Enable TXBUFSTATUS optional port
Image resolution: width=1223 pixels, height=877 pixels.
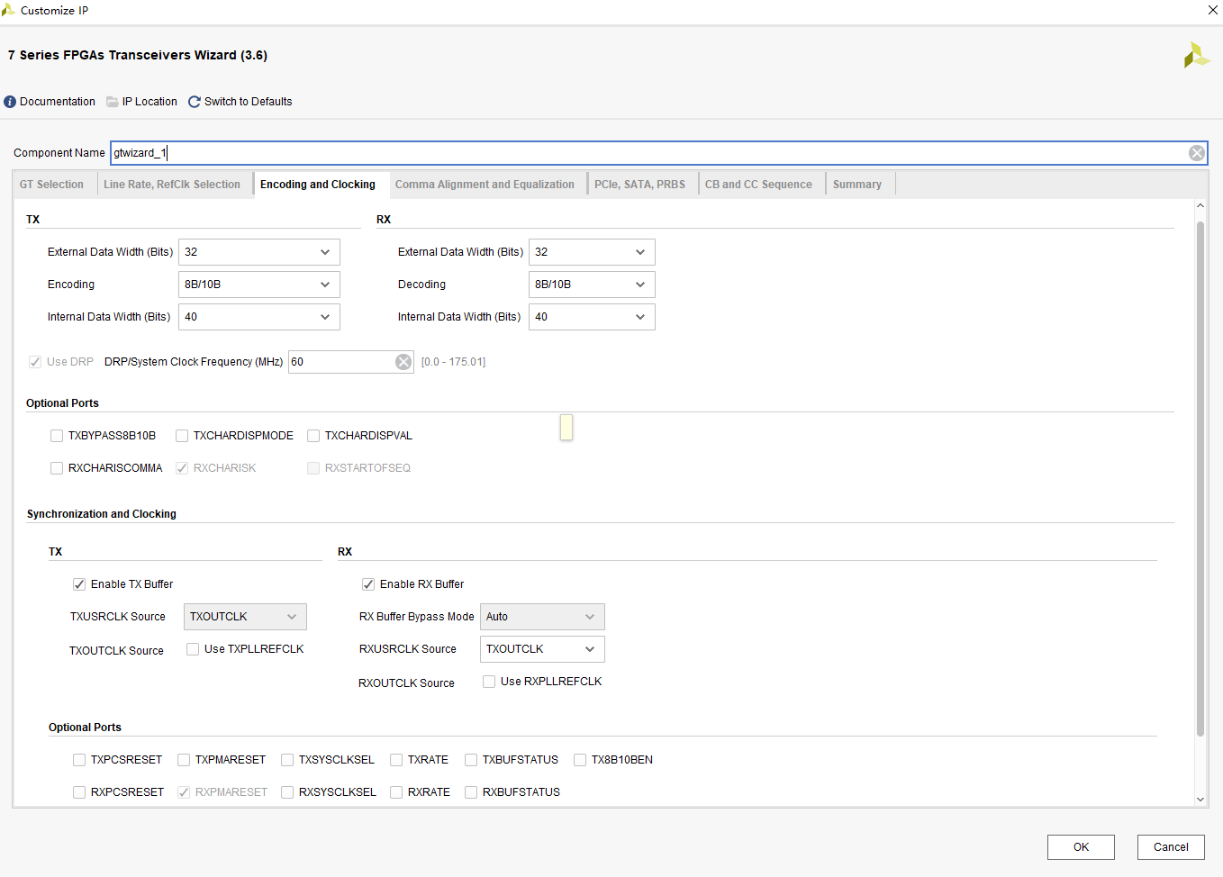click(x=471, y=760)
